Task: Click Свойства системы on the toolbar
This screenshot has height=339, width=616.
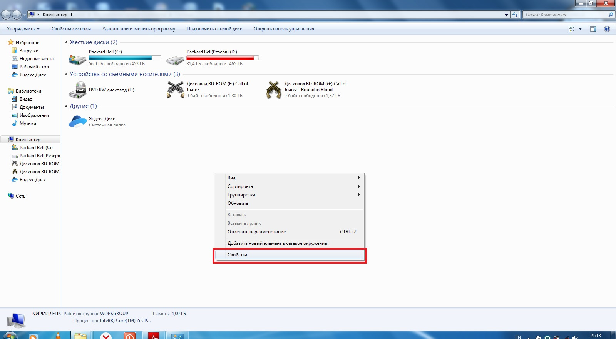Action: (71, 29)
